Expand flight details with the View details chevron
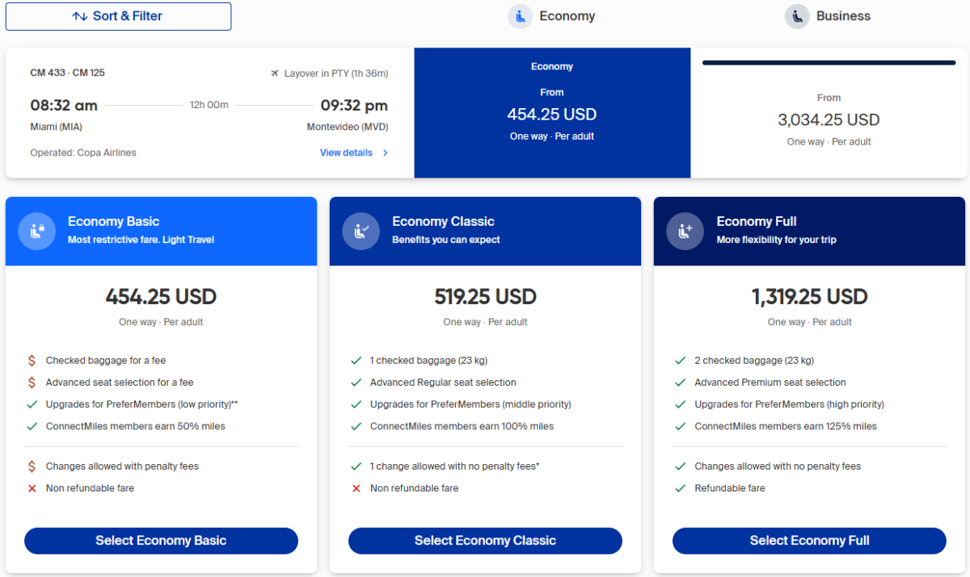The width and height of the screenshot is (970, 577). point(386,153)
